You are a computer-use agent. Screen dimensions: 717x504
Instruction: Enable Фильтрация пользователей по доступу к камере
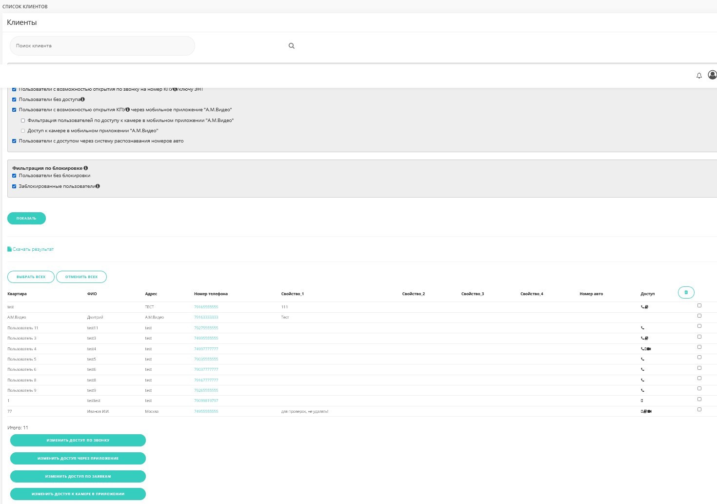tap(23, 121)
